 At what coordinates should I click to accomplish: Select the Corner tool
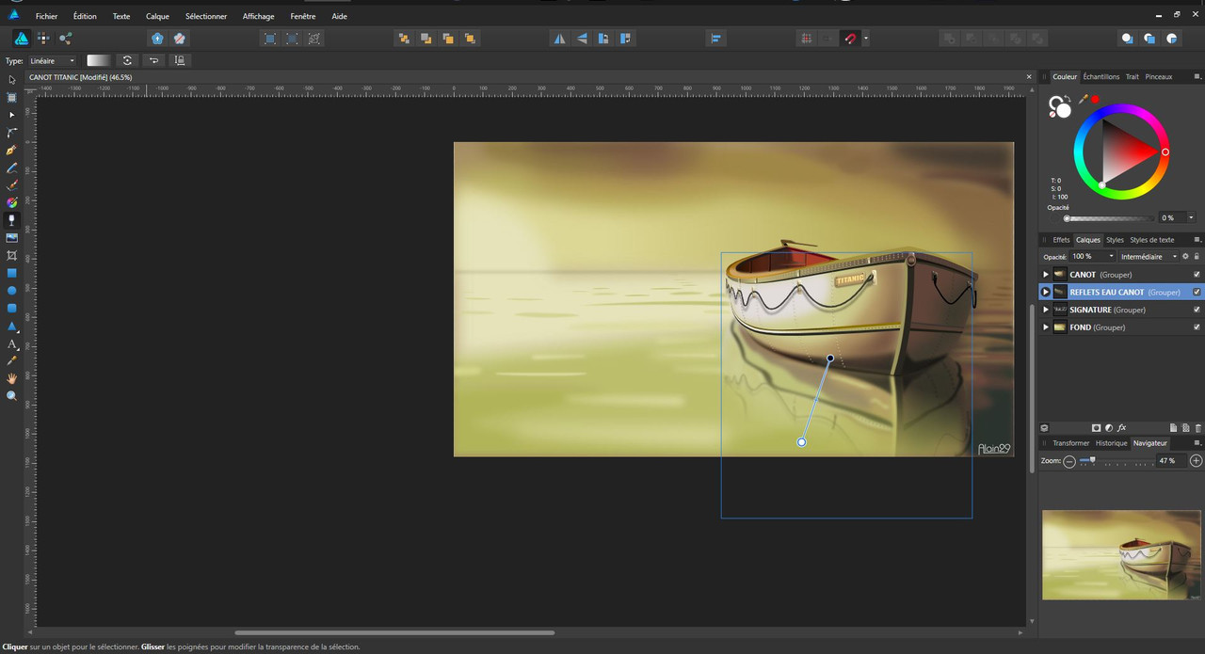[x=11, y=133]
